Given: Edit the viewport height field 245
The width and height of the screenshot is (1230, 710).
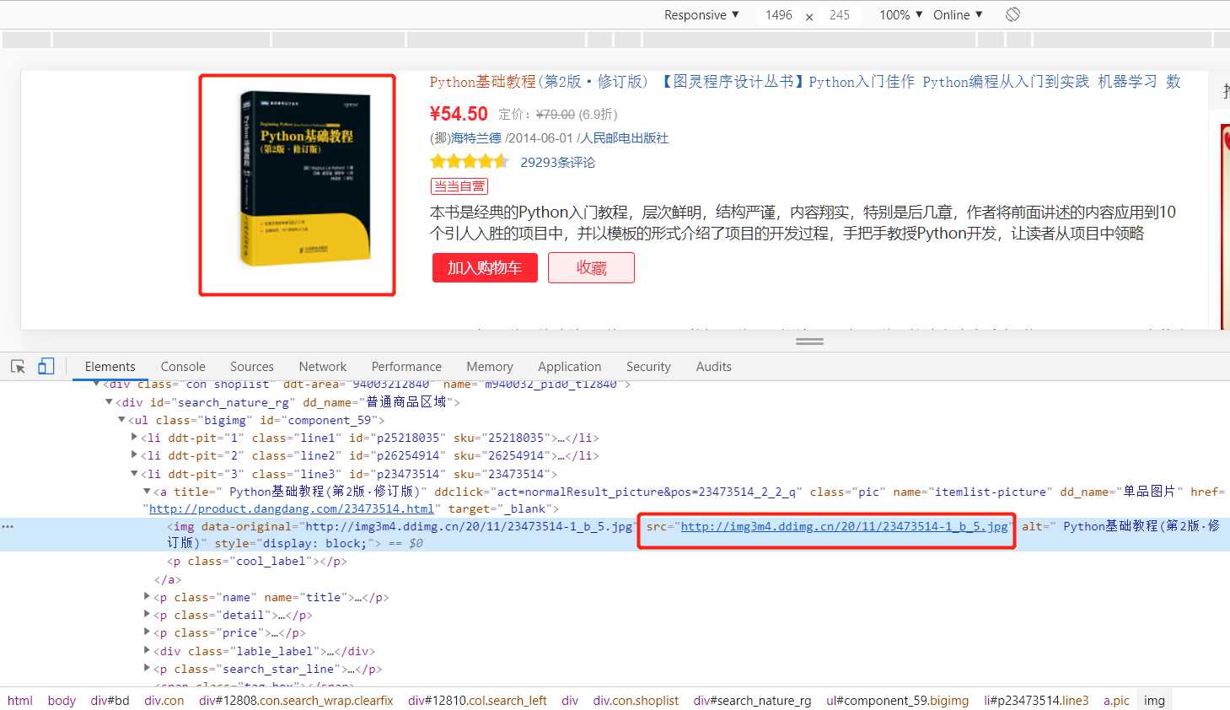Looking at the screenshot, I should pos(840,14).
